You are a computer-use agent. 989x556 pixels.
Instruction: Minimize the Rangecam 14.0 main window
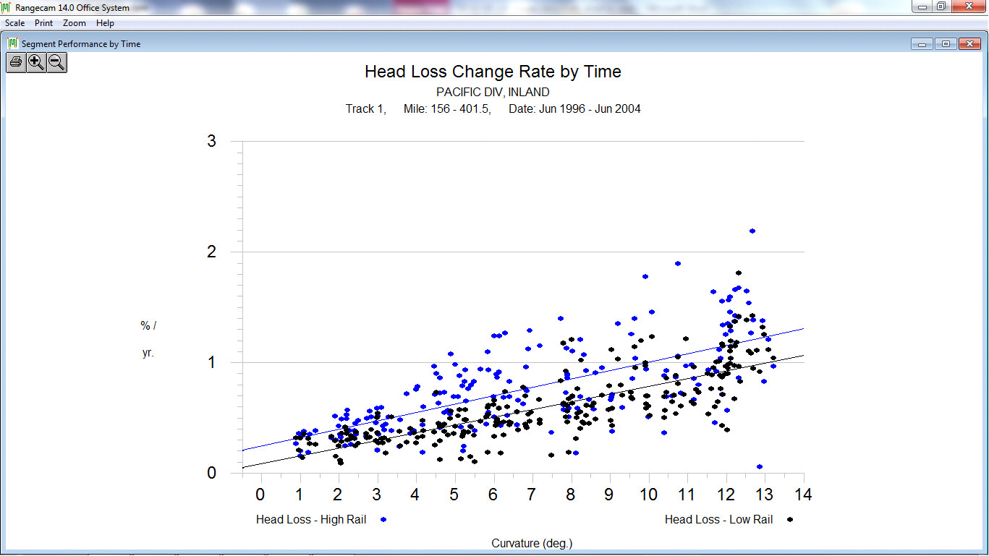coord(920,7)
